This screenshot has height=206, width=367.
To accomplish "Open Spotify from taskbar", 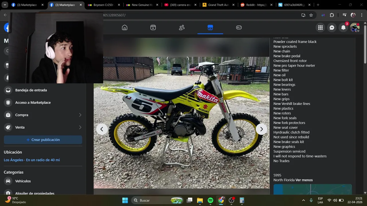I will (x=210, y=200).
